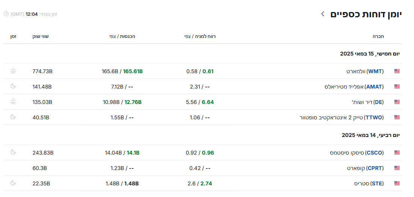Click CPRT forecast revenue 1.23B
Screen dimensions: 414x197
(x=117, y=168)
